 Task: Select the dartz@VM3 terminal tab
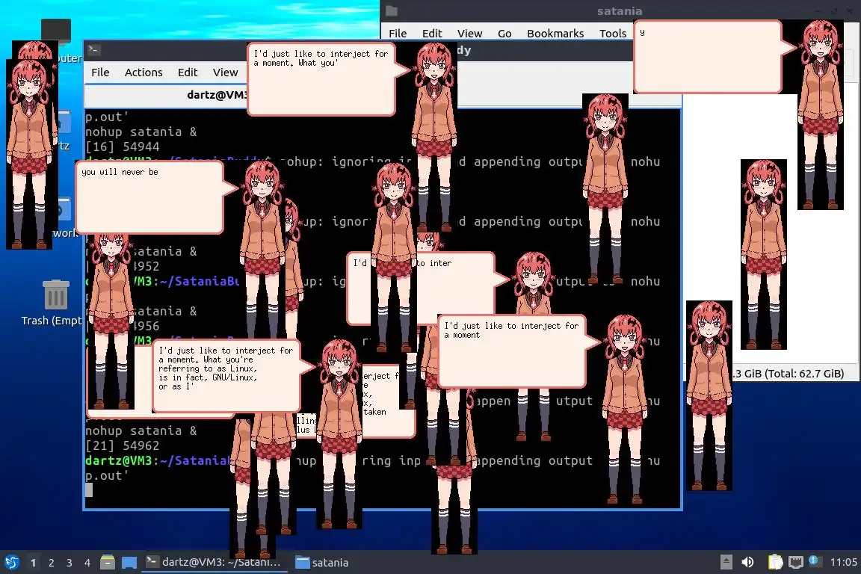tap(217, 95)
